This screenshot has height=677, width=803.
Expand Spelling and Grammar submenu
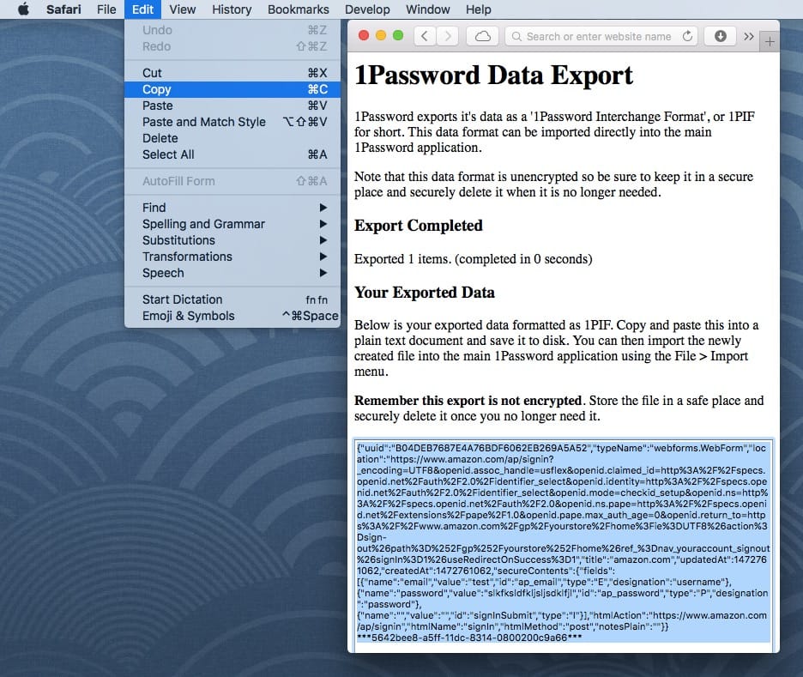click(232, 224)
